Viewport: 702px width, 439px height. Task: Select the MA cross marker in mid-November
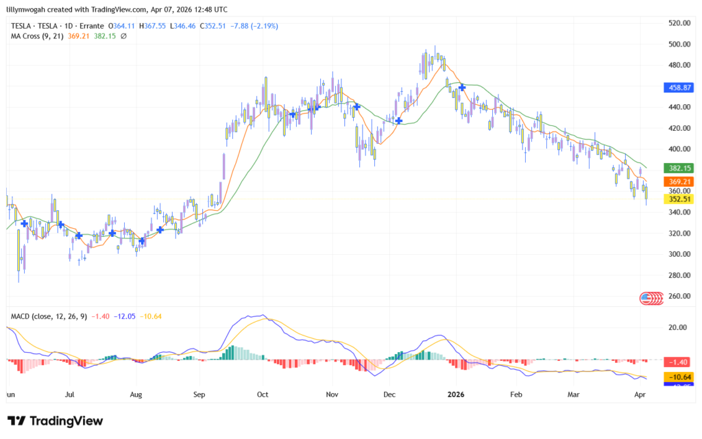click(356, 106)
